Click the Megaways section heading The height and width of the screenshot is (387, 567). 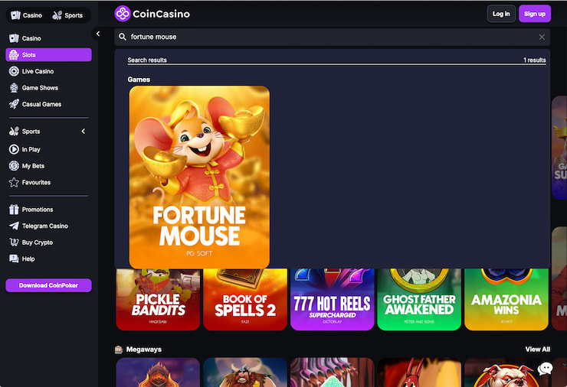pyautogui.click(x=143, y=349)
